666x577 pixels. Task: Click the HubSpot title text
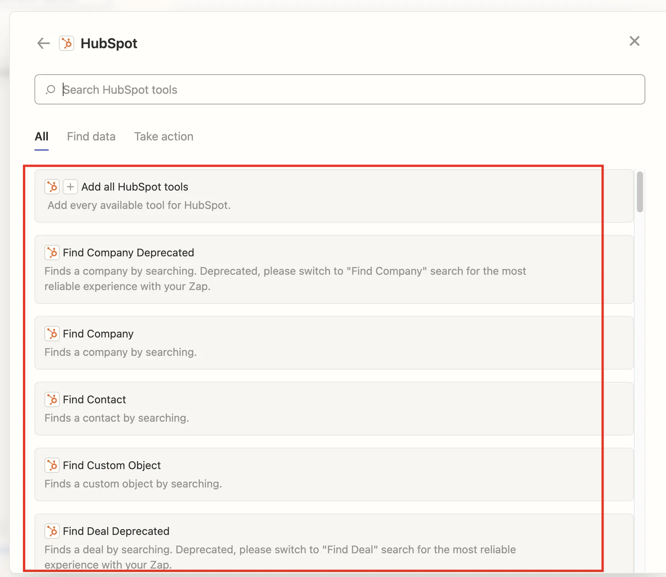click(109, 43)
